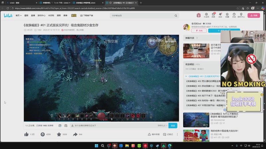The width and height of the screenshot is (266, 149).
Task: Open the system tray volume icon
Action: (x=249, y=146)
